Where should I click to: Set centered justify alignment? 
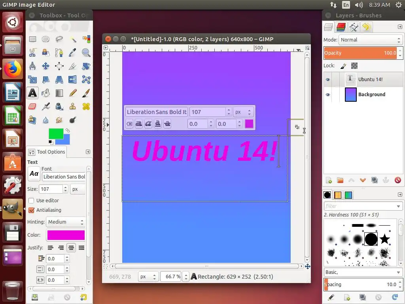(71, 248)
